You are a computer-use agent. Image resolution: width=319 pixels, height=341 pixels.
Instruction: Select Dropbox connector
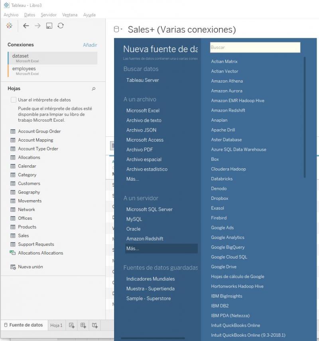click(x=220, y=198)
